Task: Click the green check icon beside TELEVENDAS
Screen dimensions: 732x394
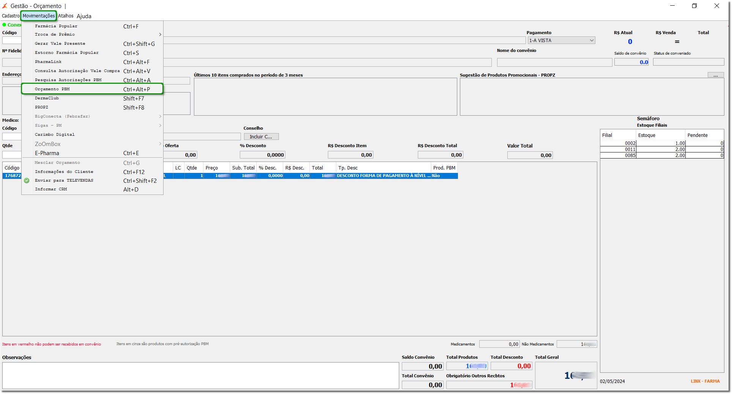Action: click(27, 181)
